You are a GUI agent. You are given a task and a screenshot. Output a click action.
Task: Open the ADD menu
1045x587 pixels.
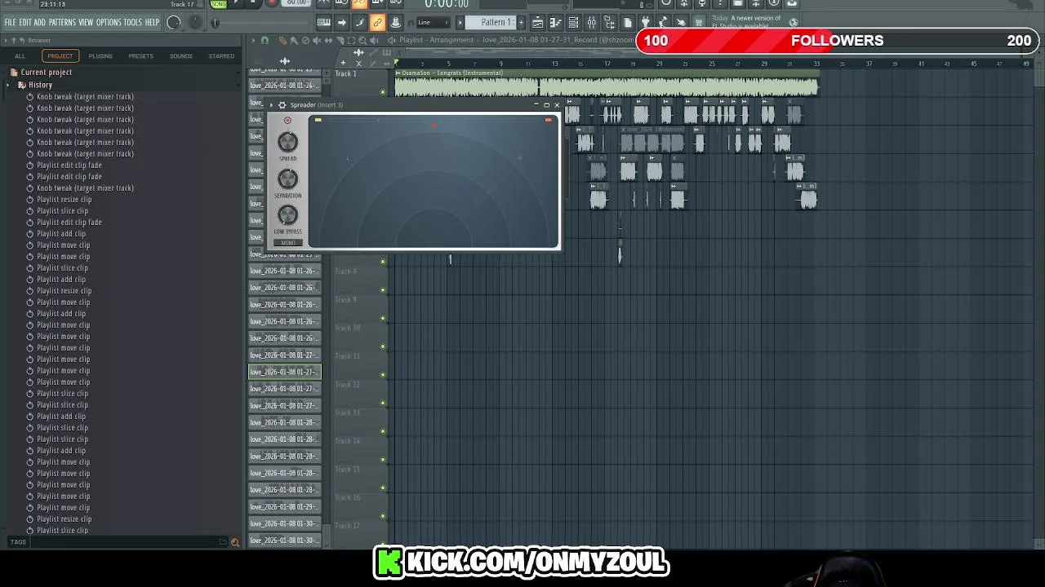[39, 22]
